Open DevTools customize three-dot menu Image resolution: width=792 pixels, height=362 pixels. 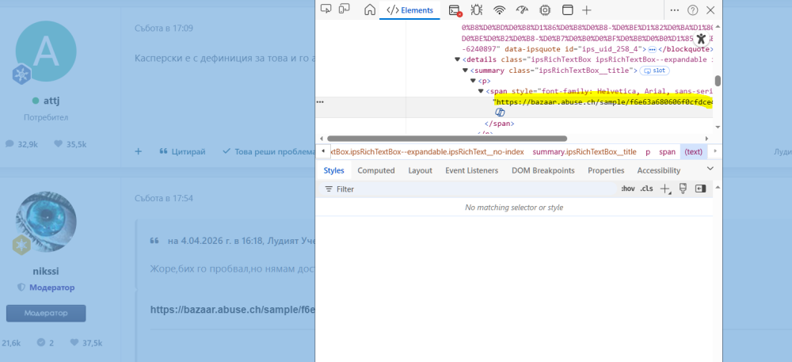[674, 10]
